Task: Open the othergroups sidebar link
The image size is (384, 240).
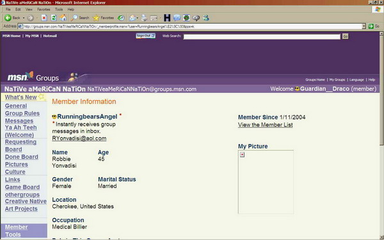Action: pos(22,195)
